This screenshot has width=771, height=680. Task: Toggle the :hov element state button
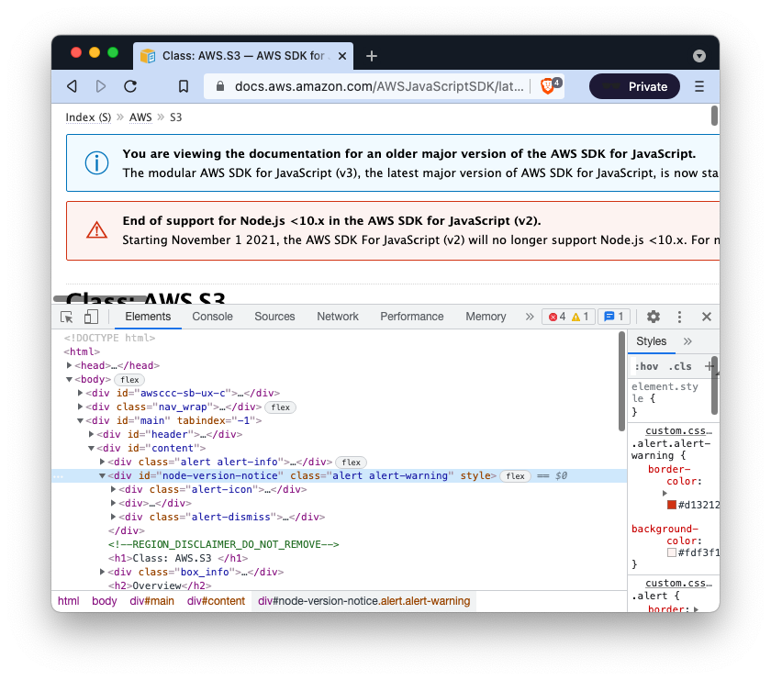click(646, 366)
